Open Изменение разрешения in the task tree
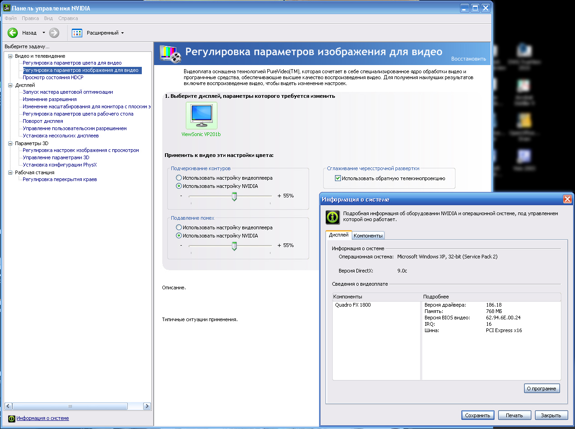The image size is (575, 429). click(50, 99)
